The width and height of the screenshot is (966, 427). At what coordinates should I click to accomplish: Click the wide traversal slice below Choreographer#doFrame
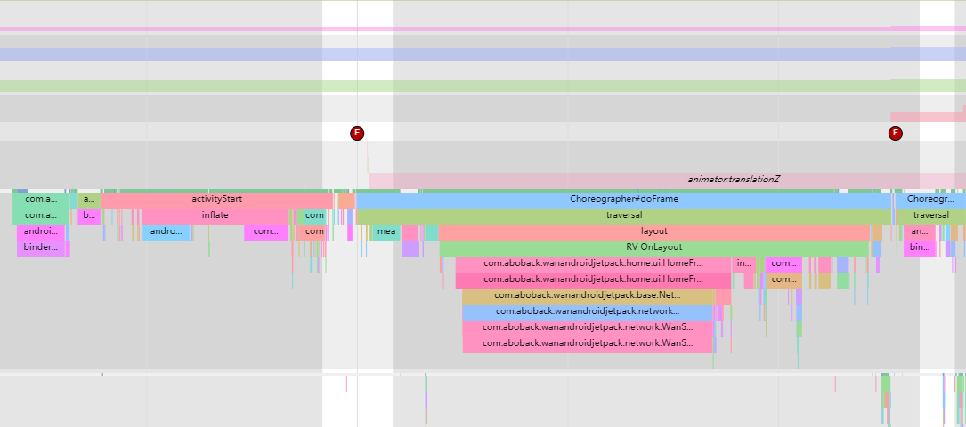point(623,216)
